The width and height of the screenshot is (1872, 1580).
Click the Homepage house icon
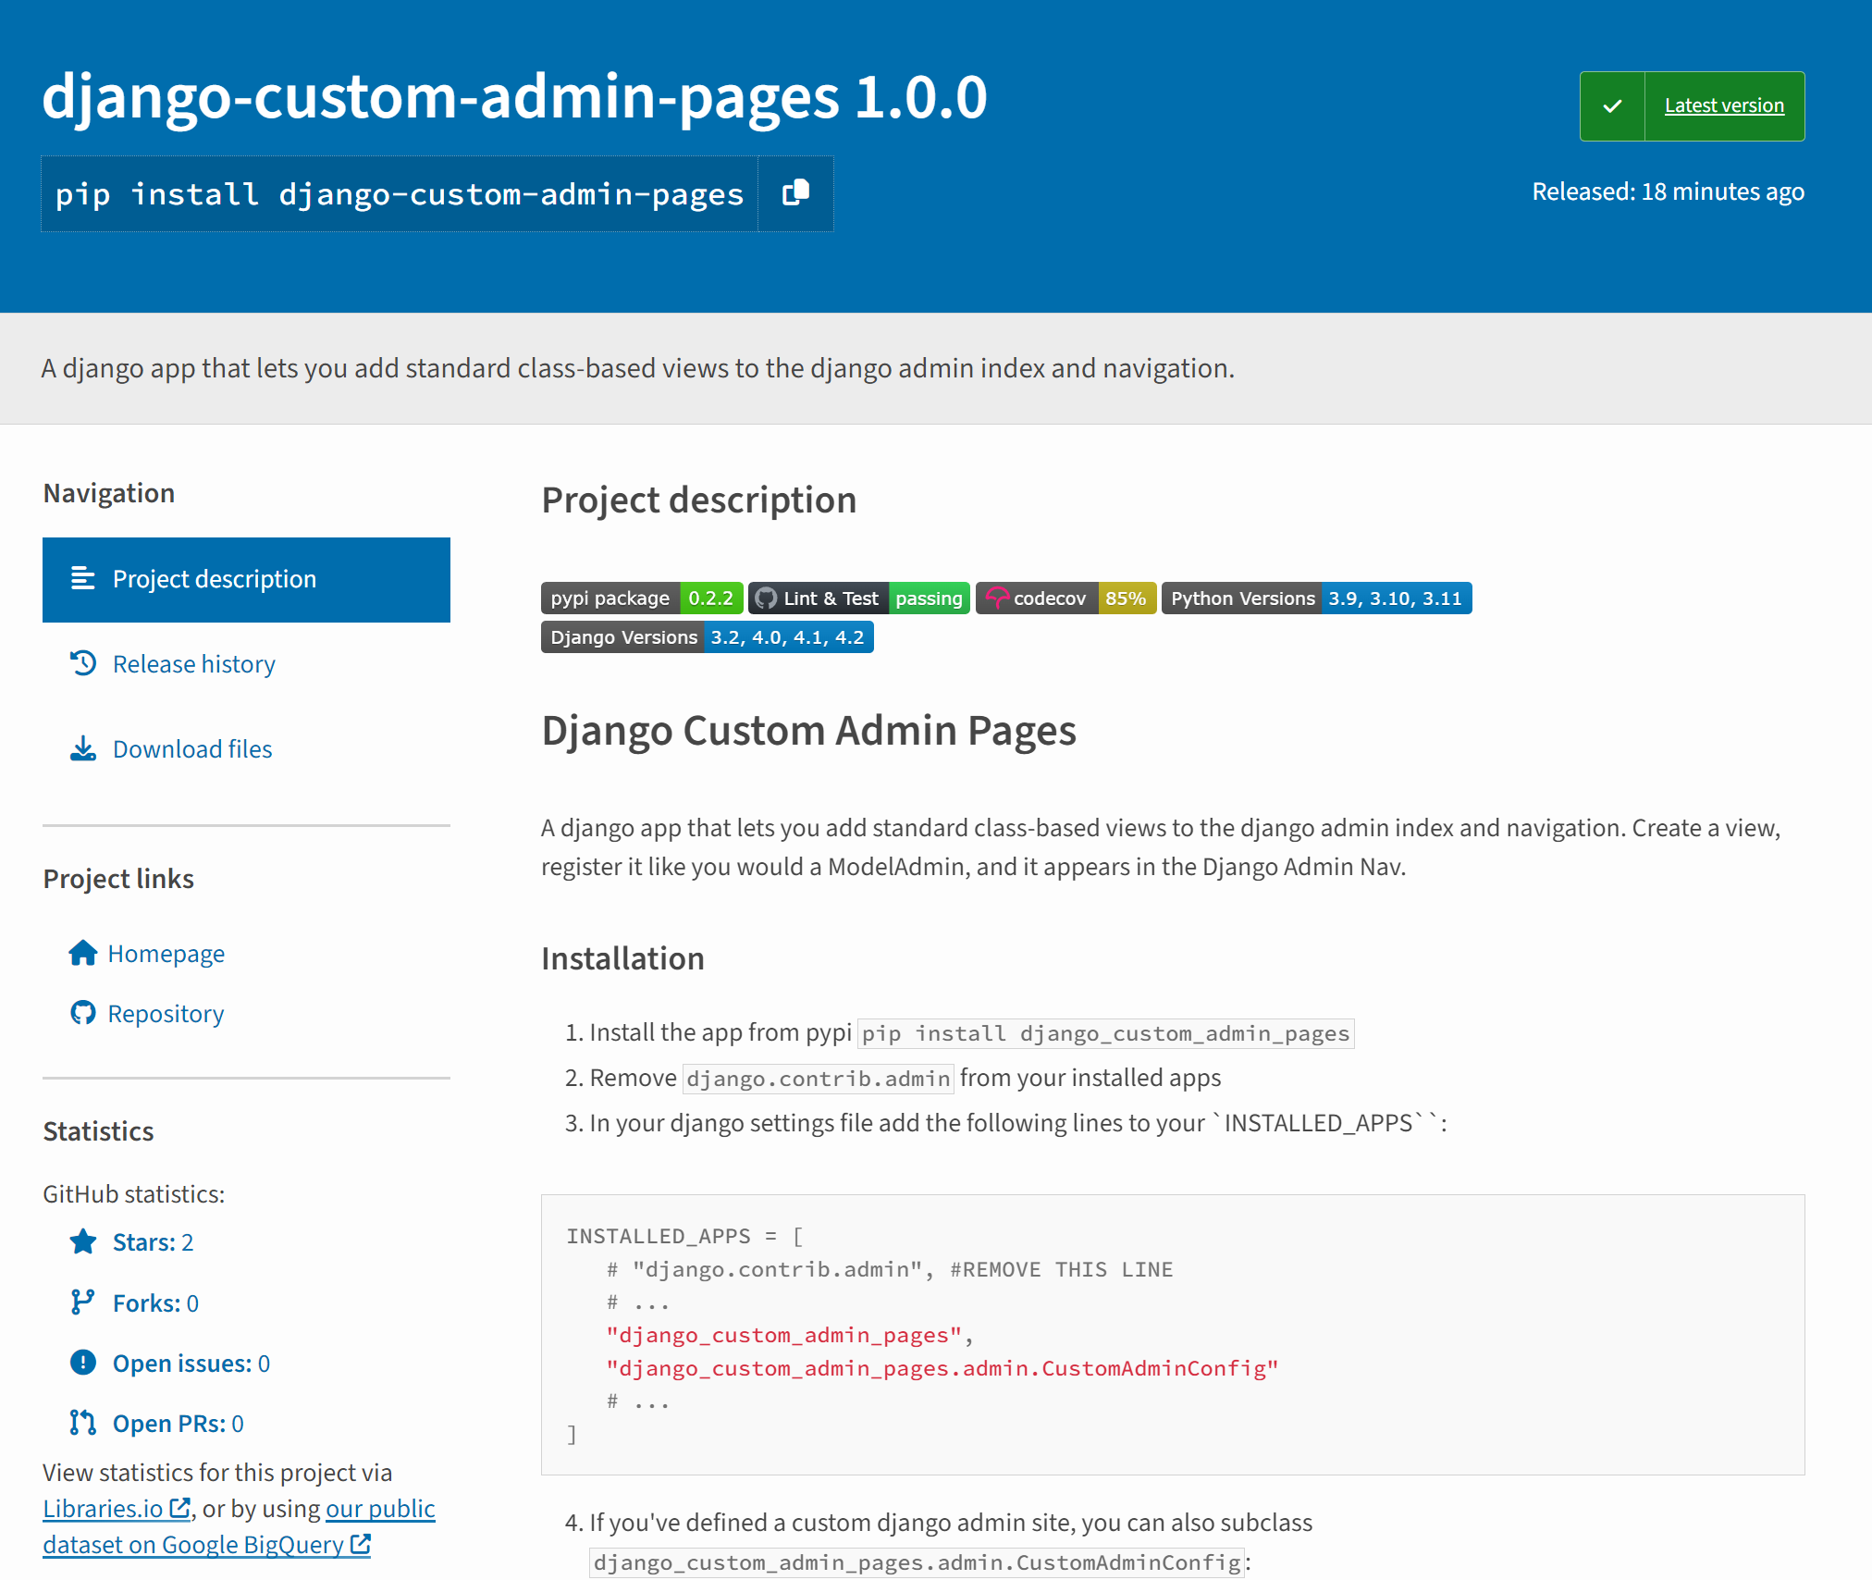tap(83, 953)
